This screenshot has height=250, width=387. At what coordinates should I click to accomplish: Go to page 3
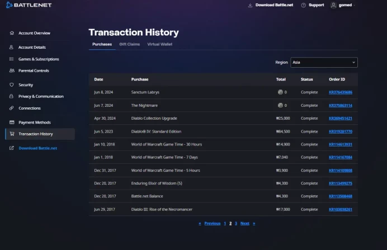point(236,223)
